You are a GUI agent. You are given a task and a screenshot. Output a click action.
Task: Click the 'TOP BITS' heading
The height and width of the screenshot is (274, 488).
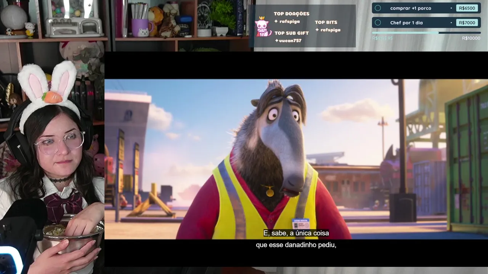[326, 22]
